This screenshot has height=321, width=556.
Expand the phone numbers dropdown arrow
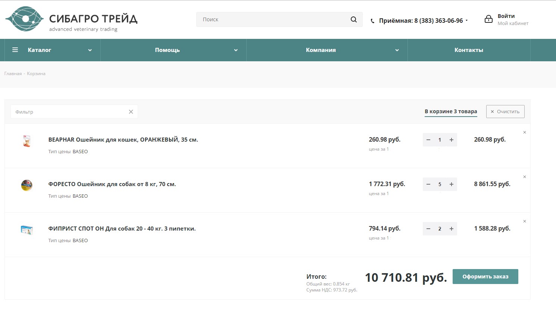click(x=466, y=21)
